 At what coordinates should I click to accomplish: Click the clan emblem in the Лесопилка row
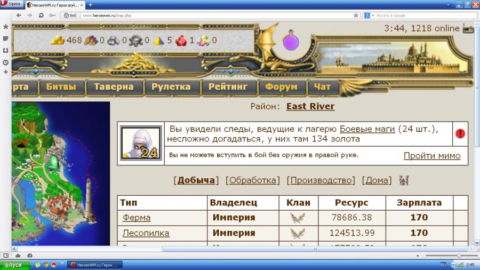coord(298,233)
